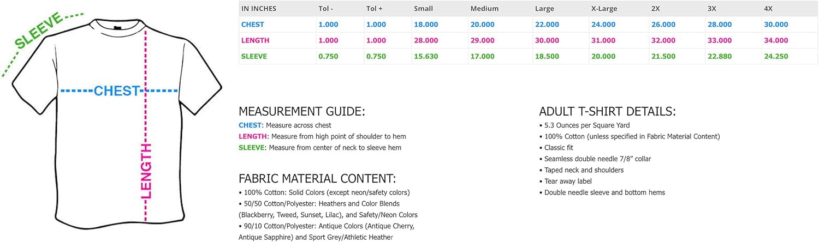Select the Medium size column header
This screenshot has width=819, height=242.
[x=484, y=9]
